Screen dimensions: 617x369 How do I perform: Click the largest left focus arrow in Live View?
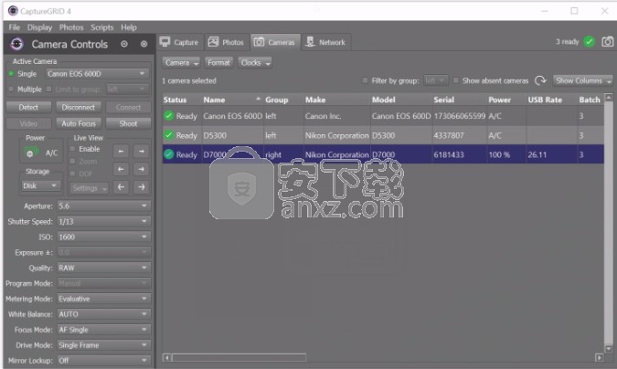(x=121, y=187)
